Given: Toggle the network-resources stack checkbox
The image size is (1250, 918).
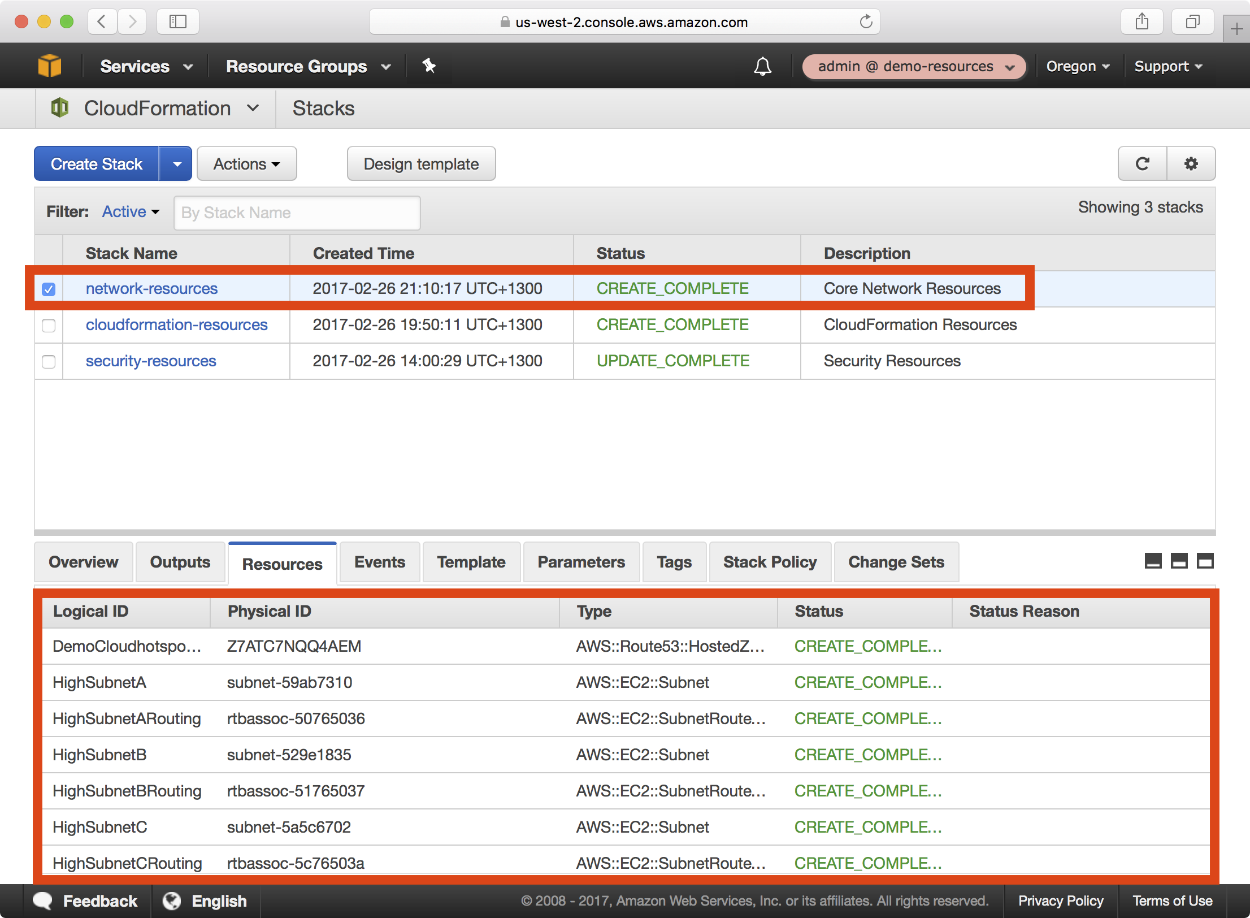Looking at the screenshot, I should pyautogui.click(x=50, y=288).
